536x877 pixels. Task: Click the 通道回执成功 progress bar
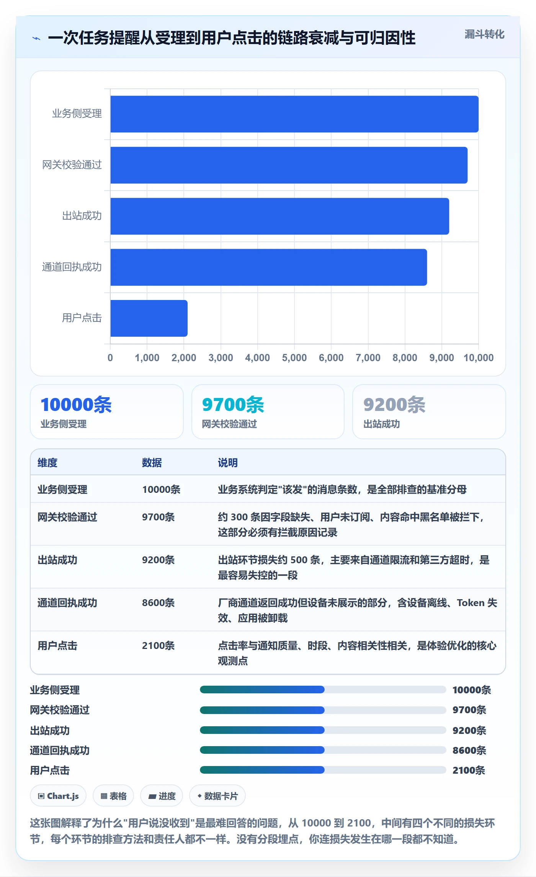coord(323,750)
